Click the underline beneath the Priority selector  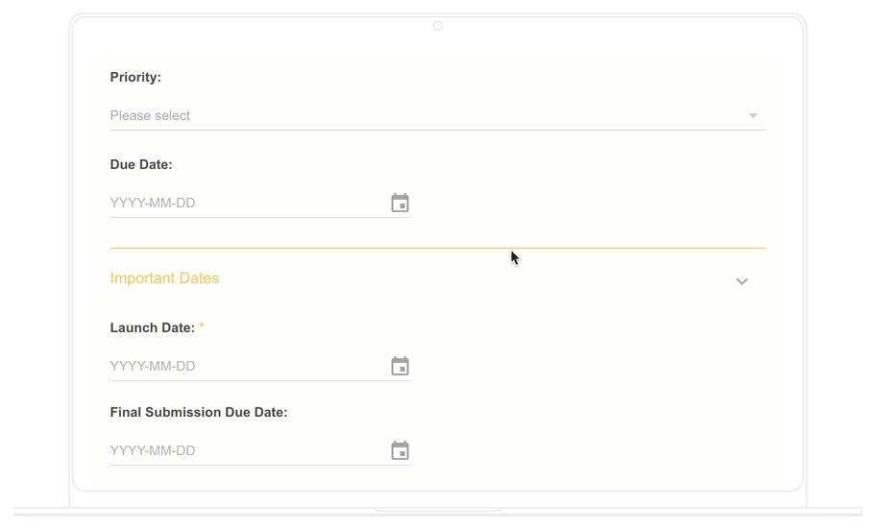tap(437, 130)
